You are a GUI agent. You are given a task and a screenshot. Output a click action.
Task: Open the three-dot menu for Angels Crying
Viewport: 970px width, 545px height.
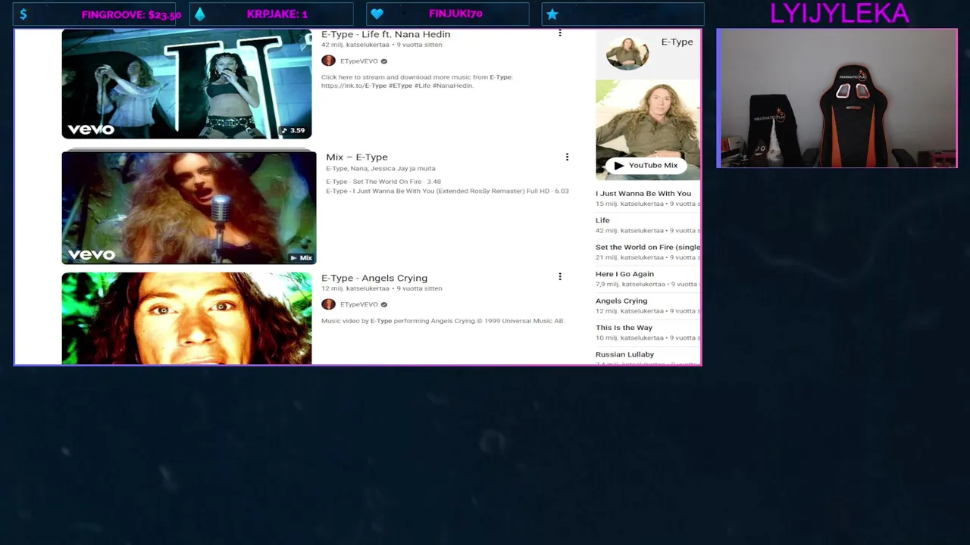point(560,277)
